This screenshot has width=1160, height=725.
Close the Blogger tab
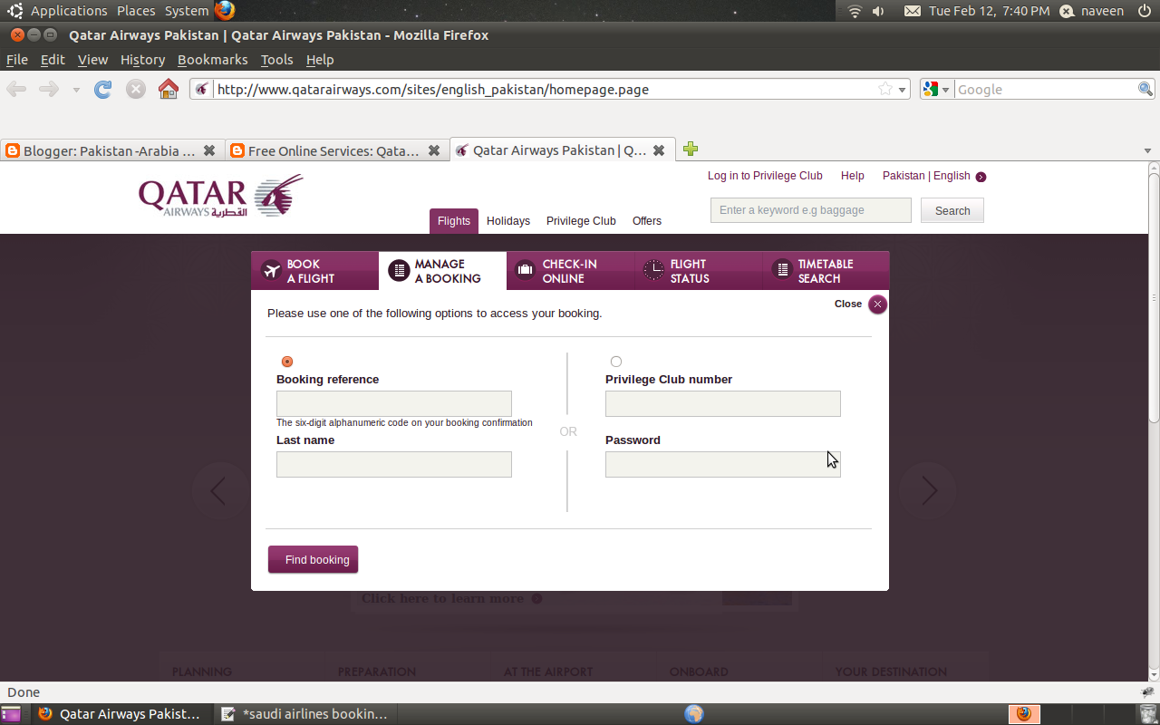(x=209, y=150)
